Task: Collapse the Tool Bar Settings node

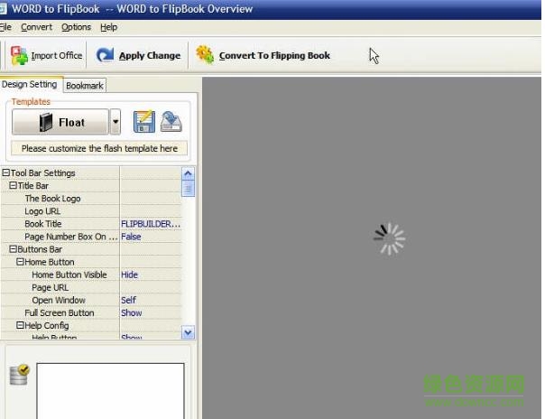Action: [6, 173]
